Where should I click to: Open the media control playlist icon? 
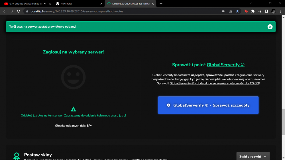[260, 11]
